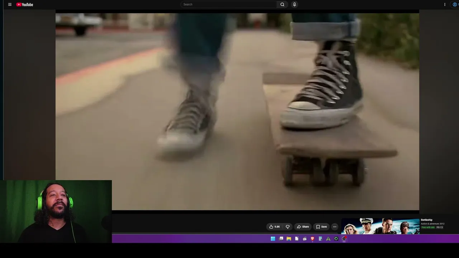This screenshot has width=459, height=258.
Task: Open the Battleship movie thumbnail
Action: [380, 226]
